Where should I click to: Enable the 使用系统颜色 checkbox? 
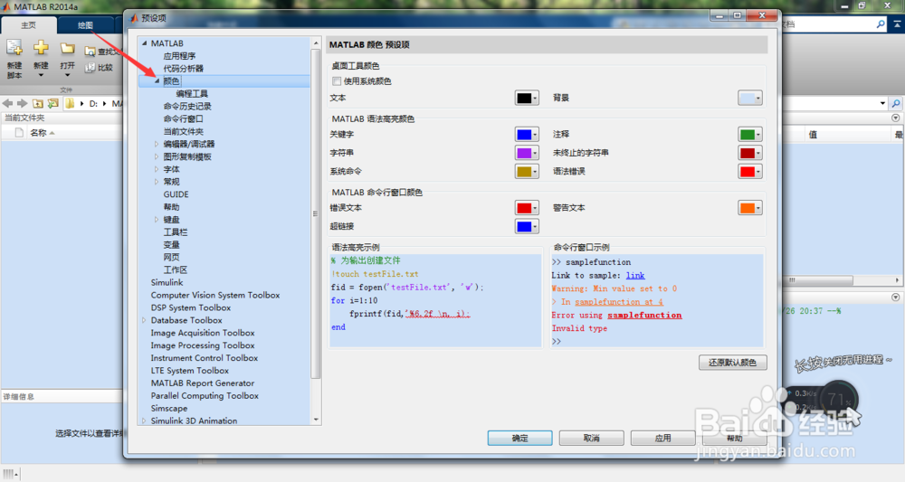[337, 81]
